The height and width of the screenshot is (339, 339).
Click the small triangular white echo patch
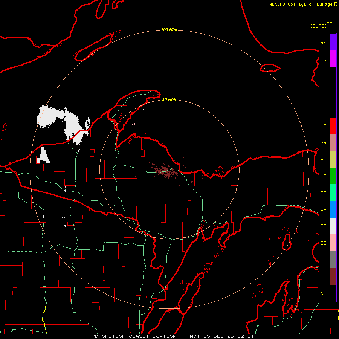point(43,156)
